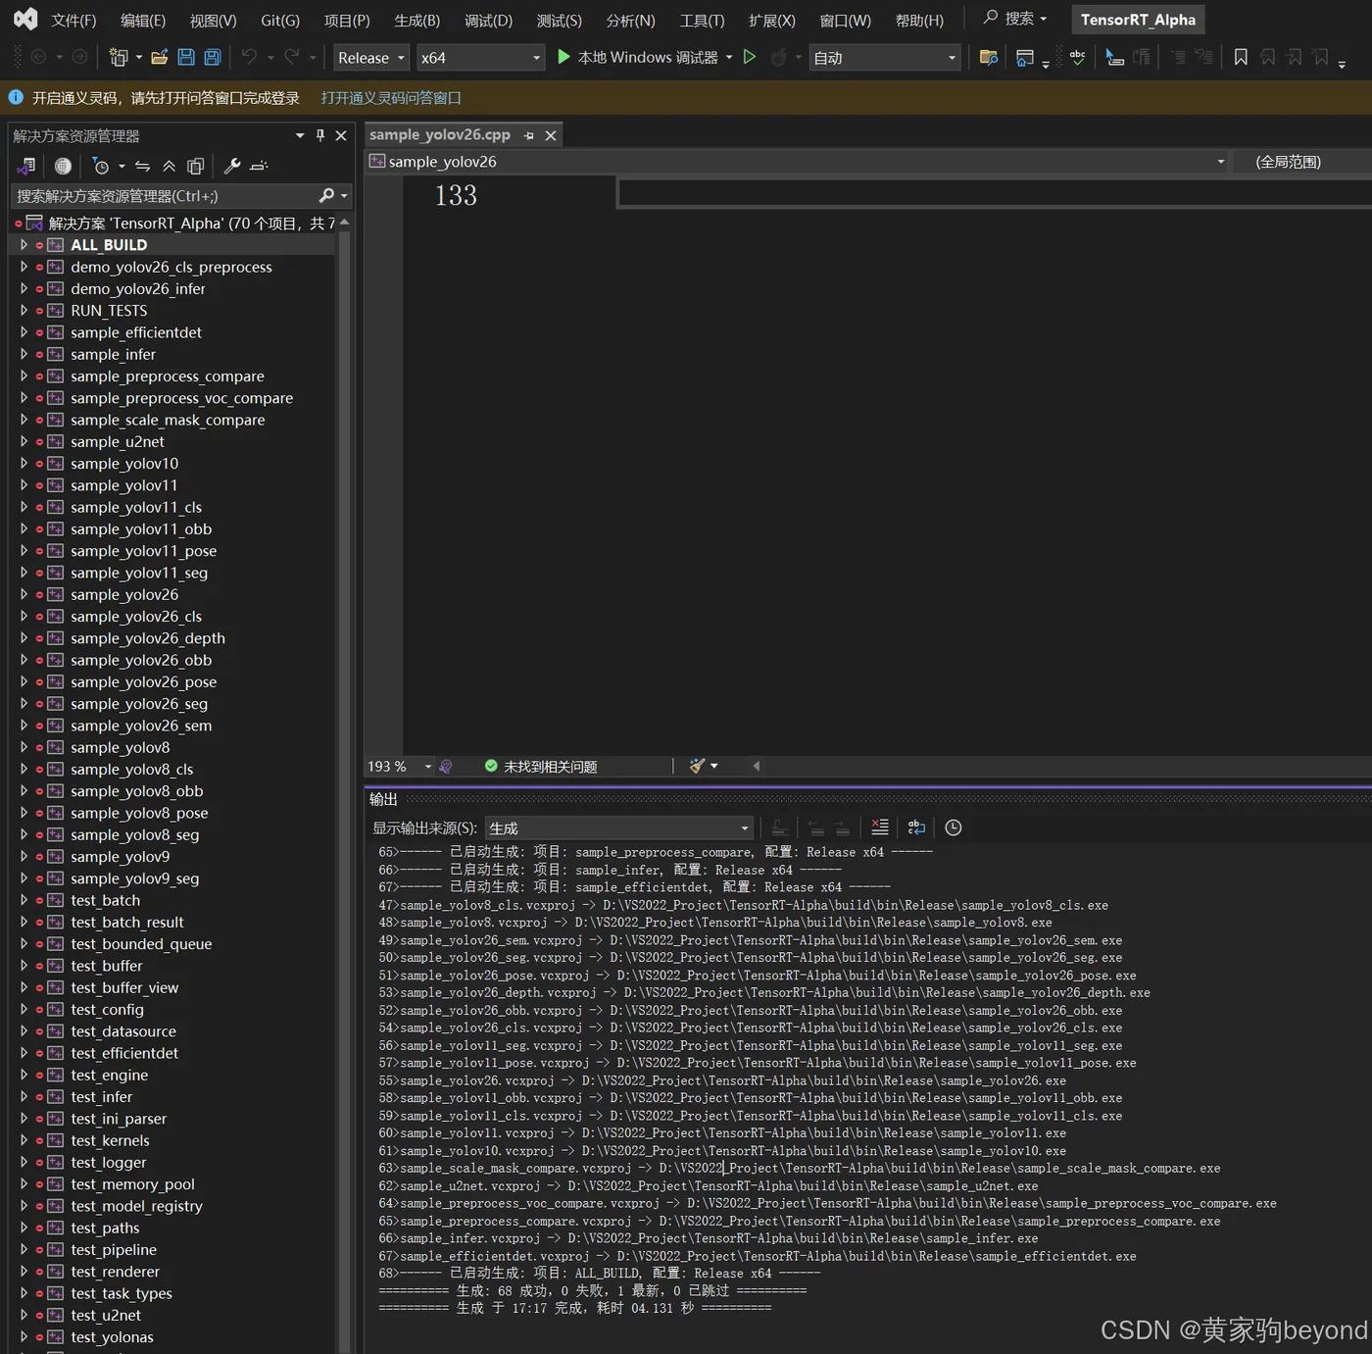Select the sample_yolov26.cpp editor tab
The image size is (1372, 1354).
pos(440,135)
